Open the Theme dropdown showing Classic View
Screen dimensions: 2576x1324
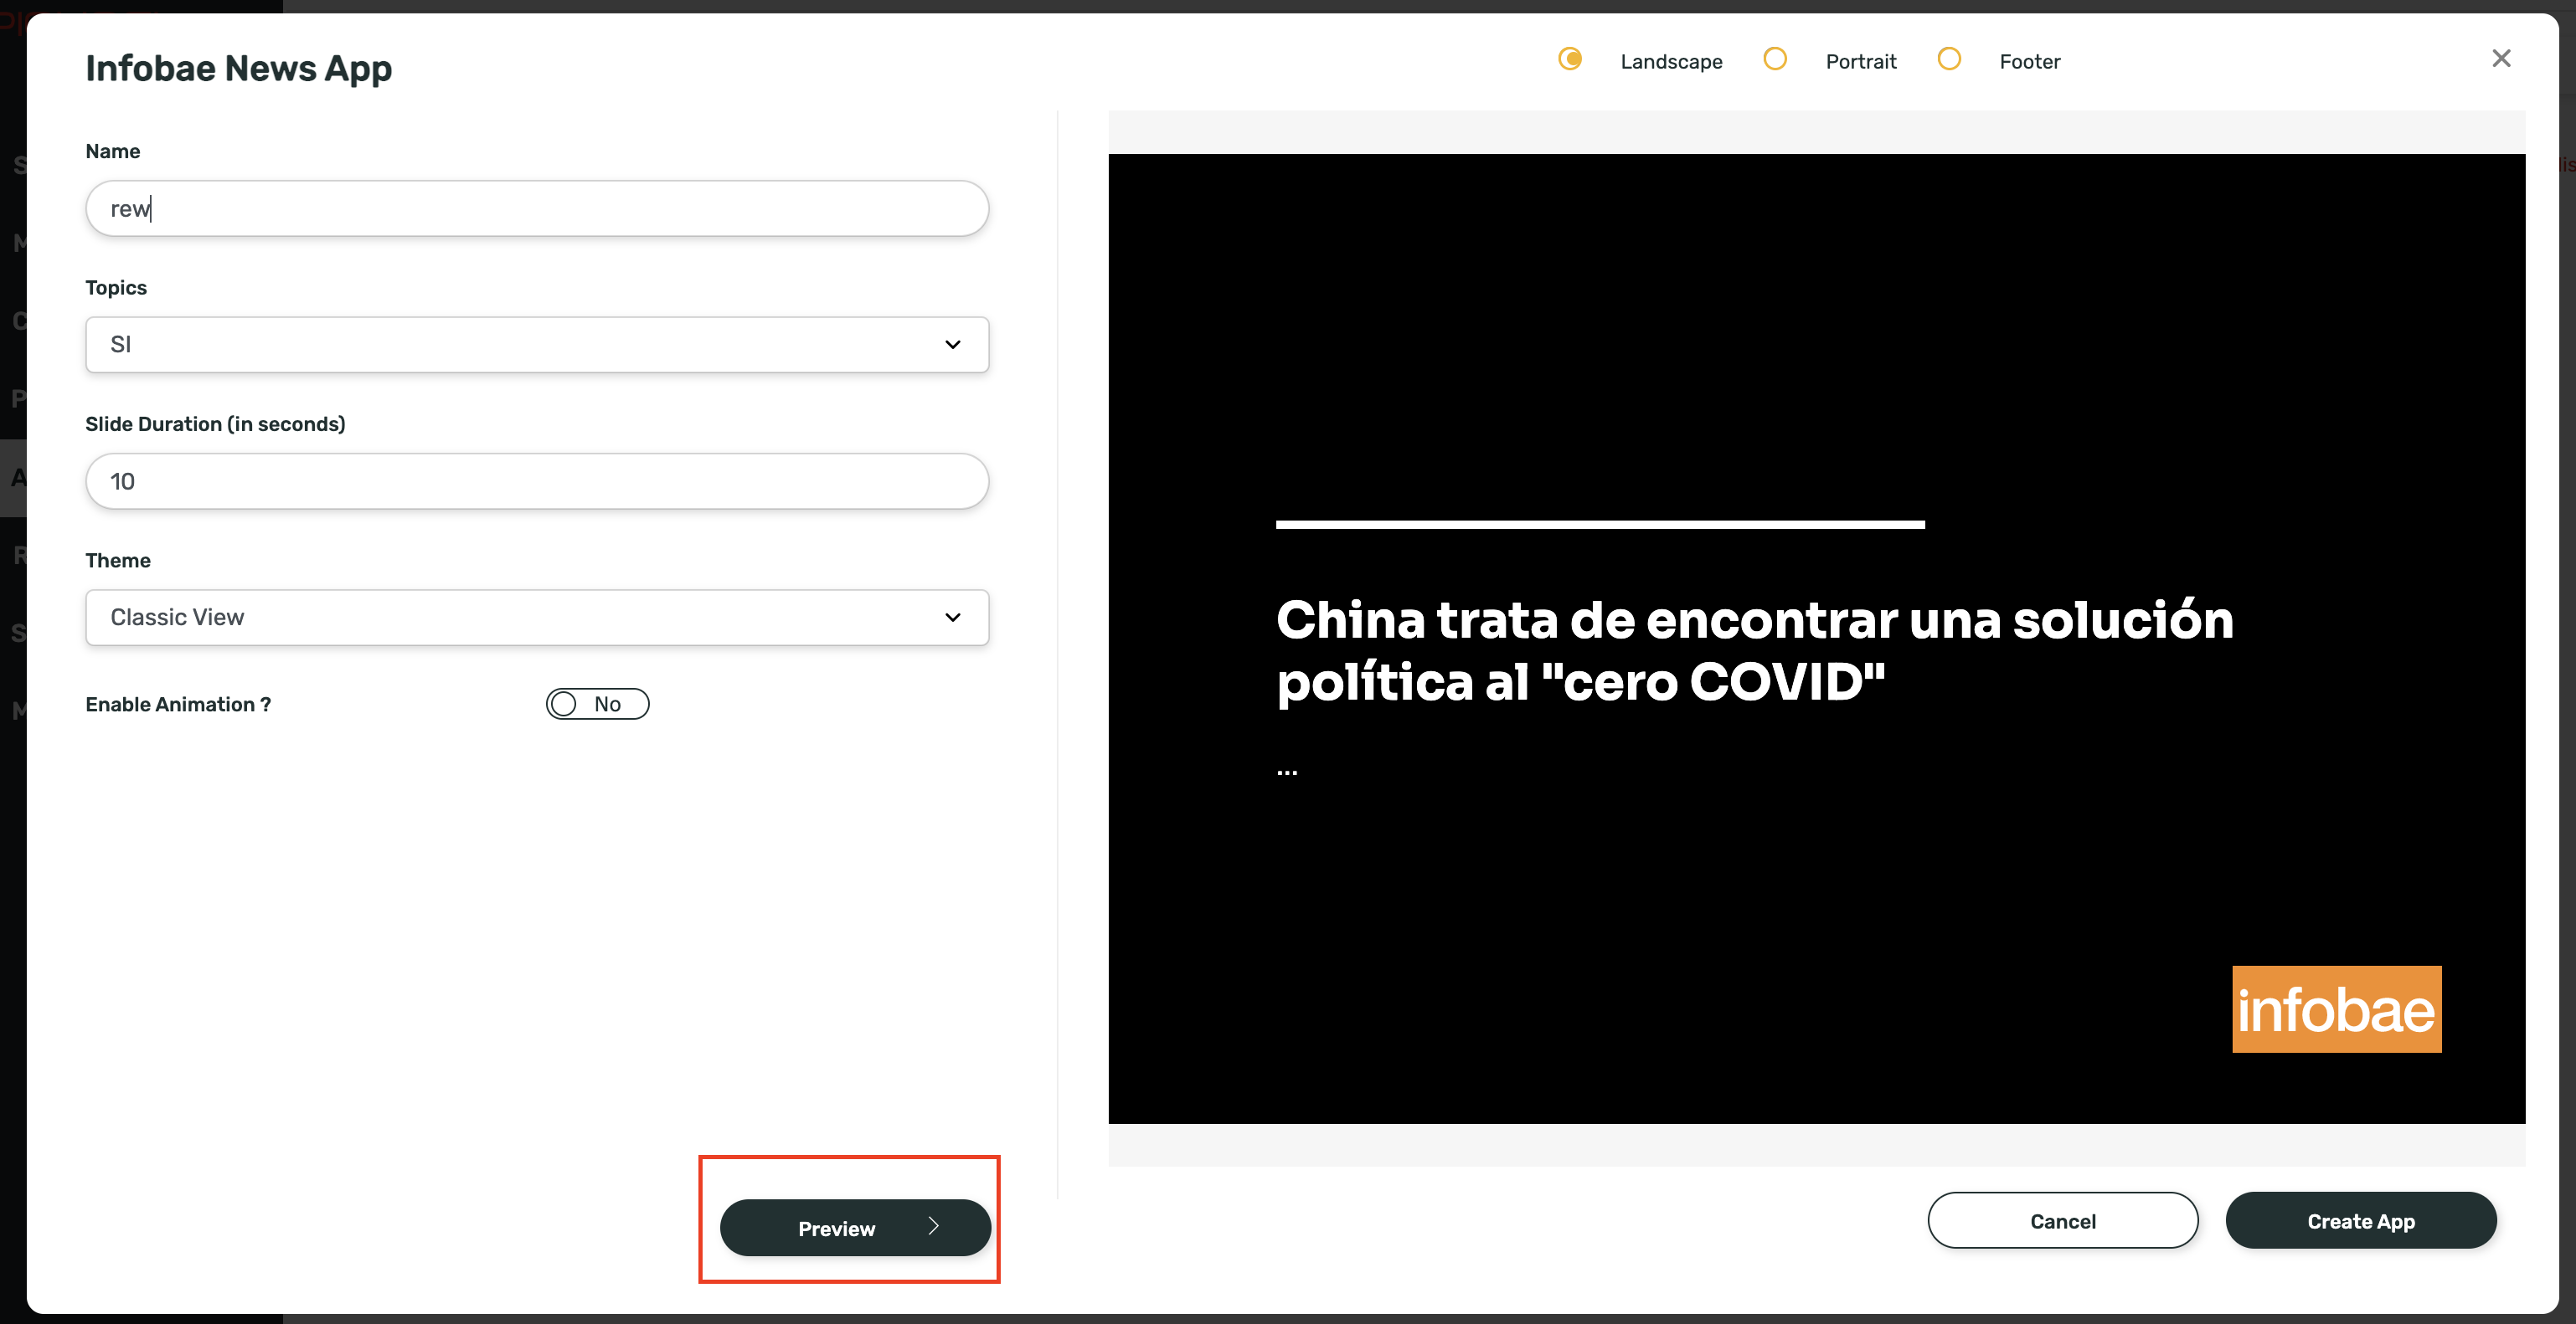[537, 618]
